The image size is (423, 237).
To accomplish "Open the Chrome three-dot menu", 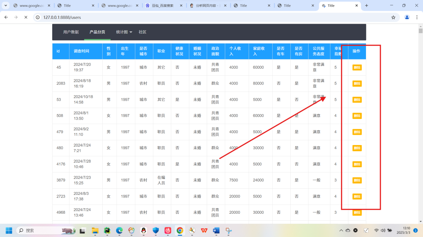I will [x=417, y=17].
